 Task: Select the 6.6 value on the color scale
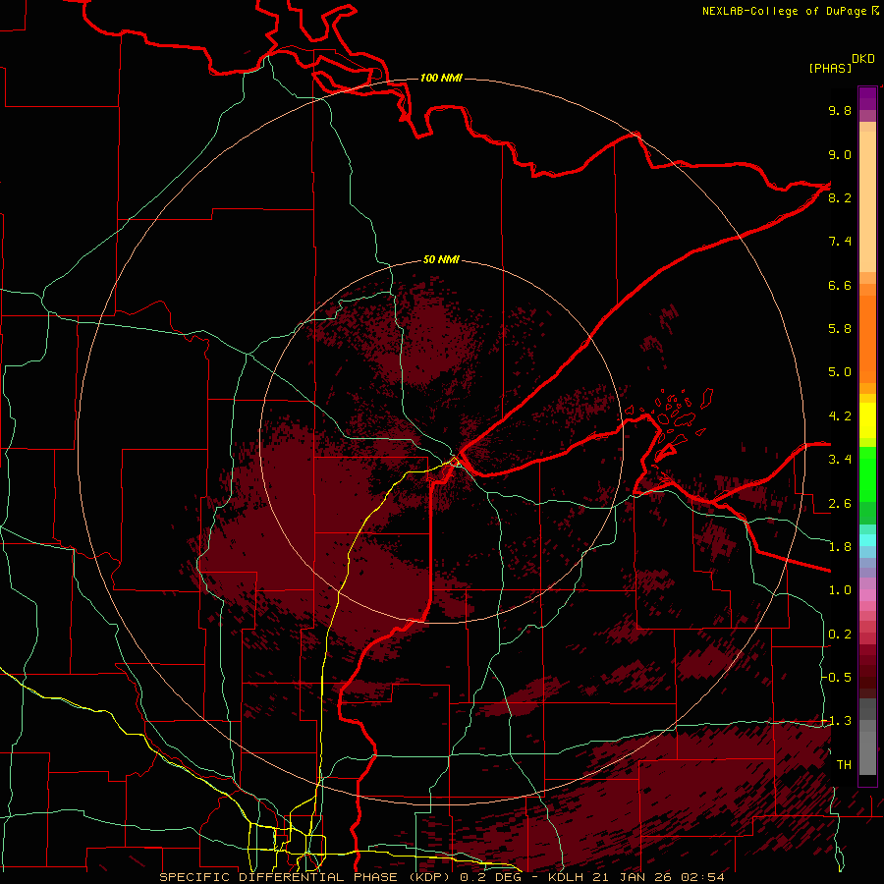pos(840,285)
